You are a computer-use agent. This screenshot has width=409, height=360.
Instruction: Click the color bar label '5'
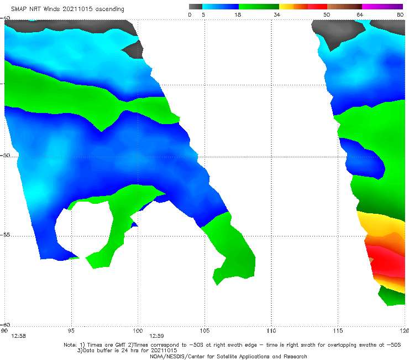pos(203,14)
